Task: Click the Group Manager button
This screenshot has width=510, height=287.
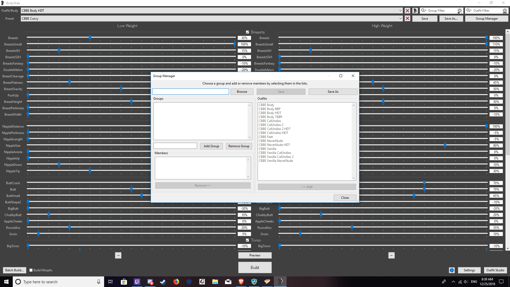Action: [487, 19]
